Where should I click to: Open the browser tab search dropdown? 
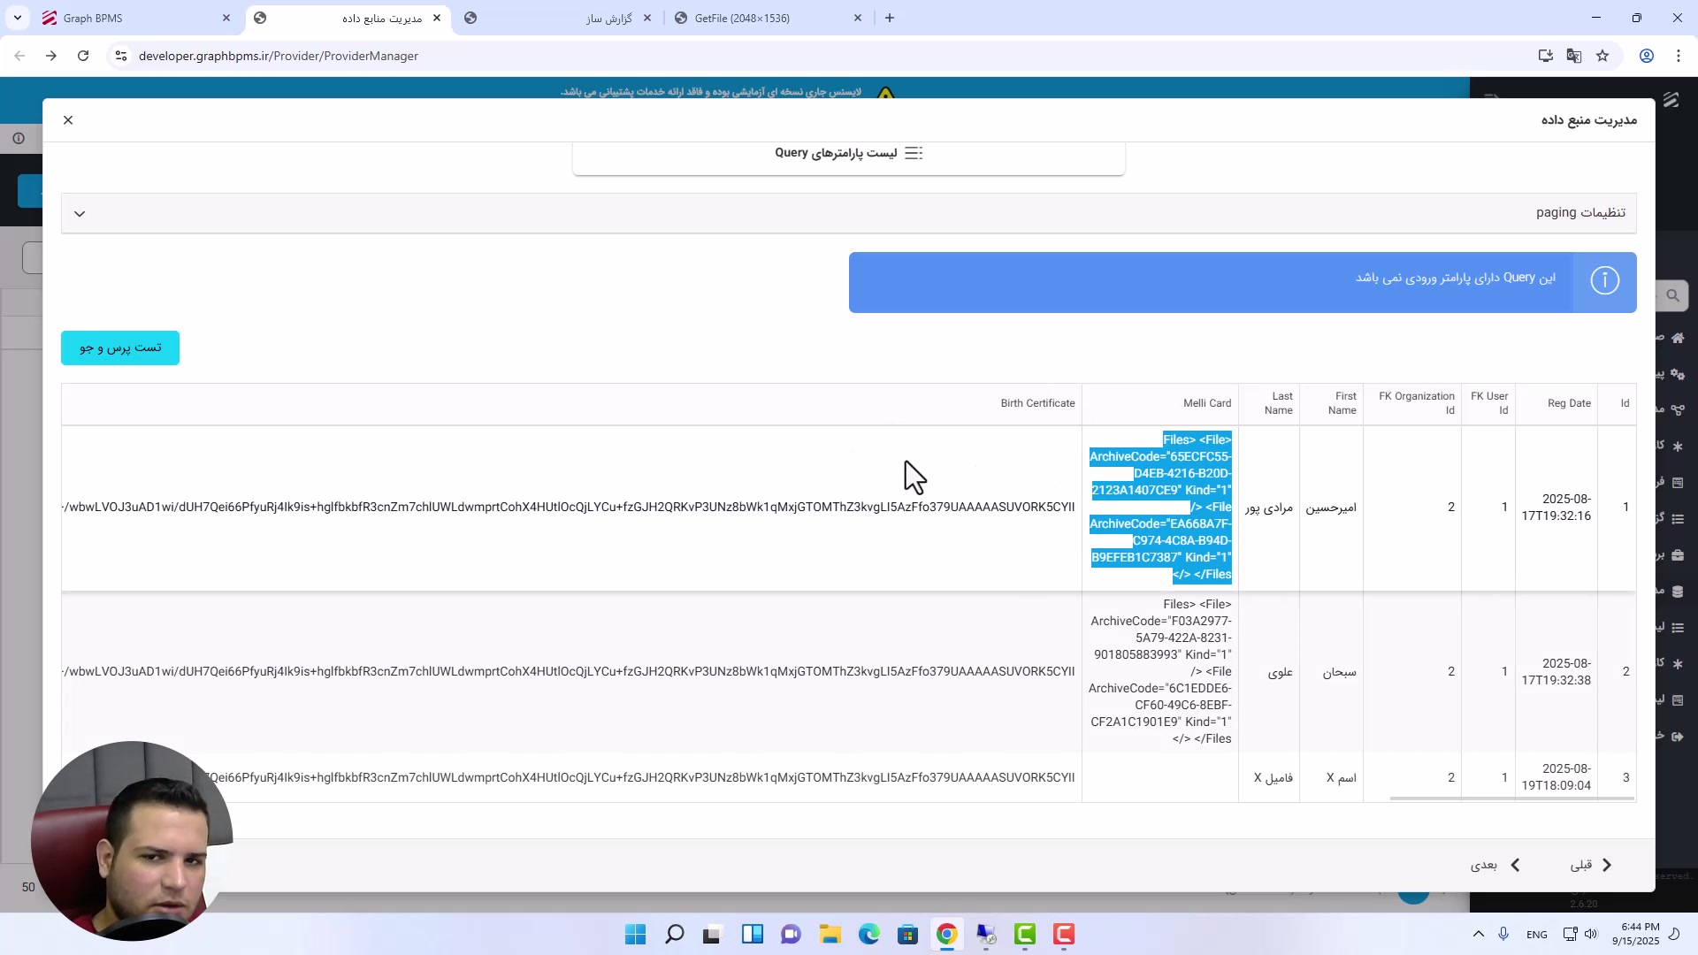18,18
